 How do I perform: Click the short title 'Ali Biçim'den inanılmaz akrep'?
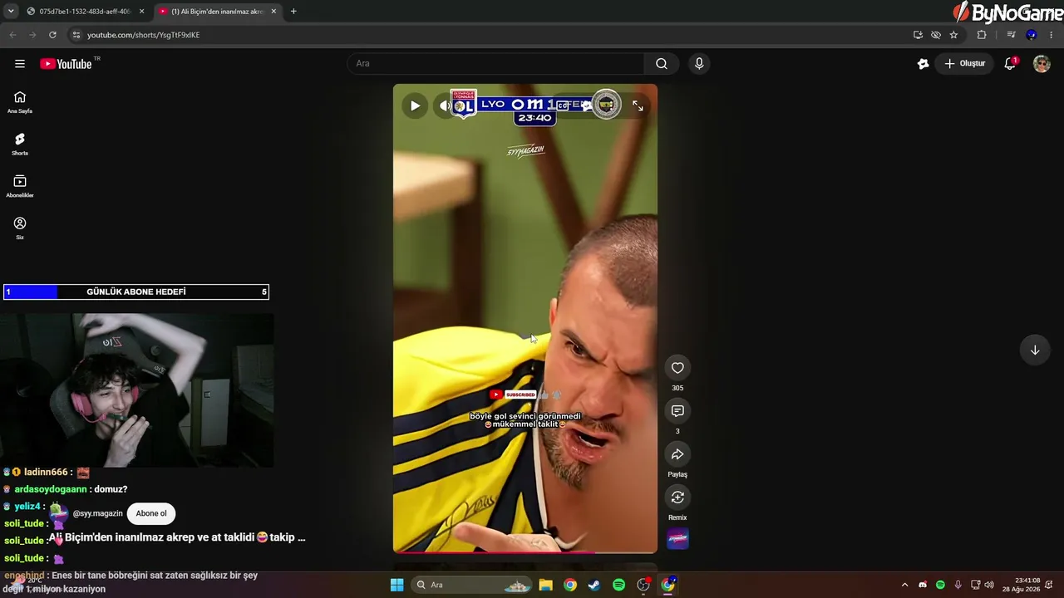177,537
